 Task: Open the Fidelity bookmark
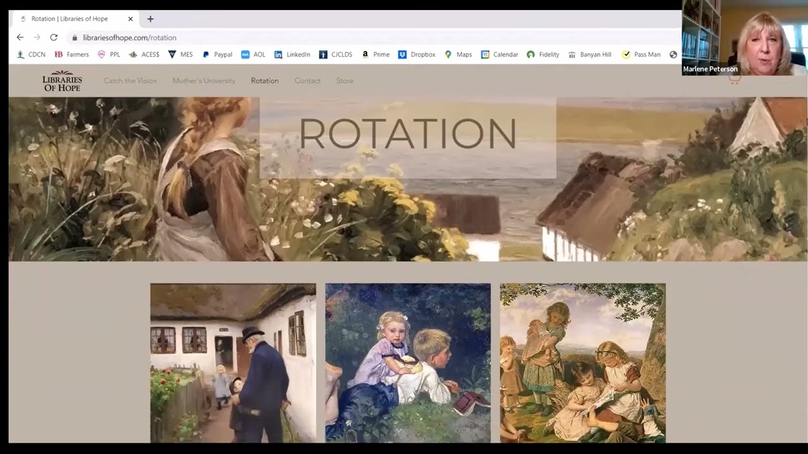point(543,55)
